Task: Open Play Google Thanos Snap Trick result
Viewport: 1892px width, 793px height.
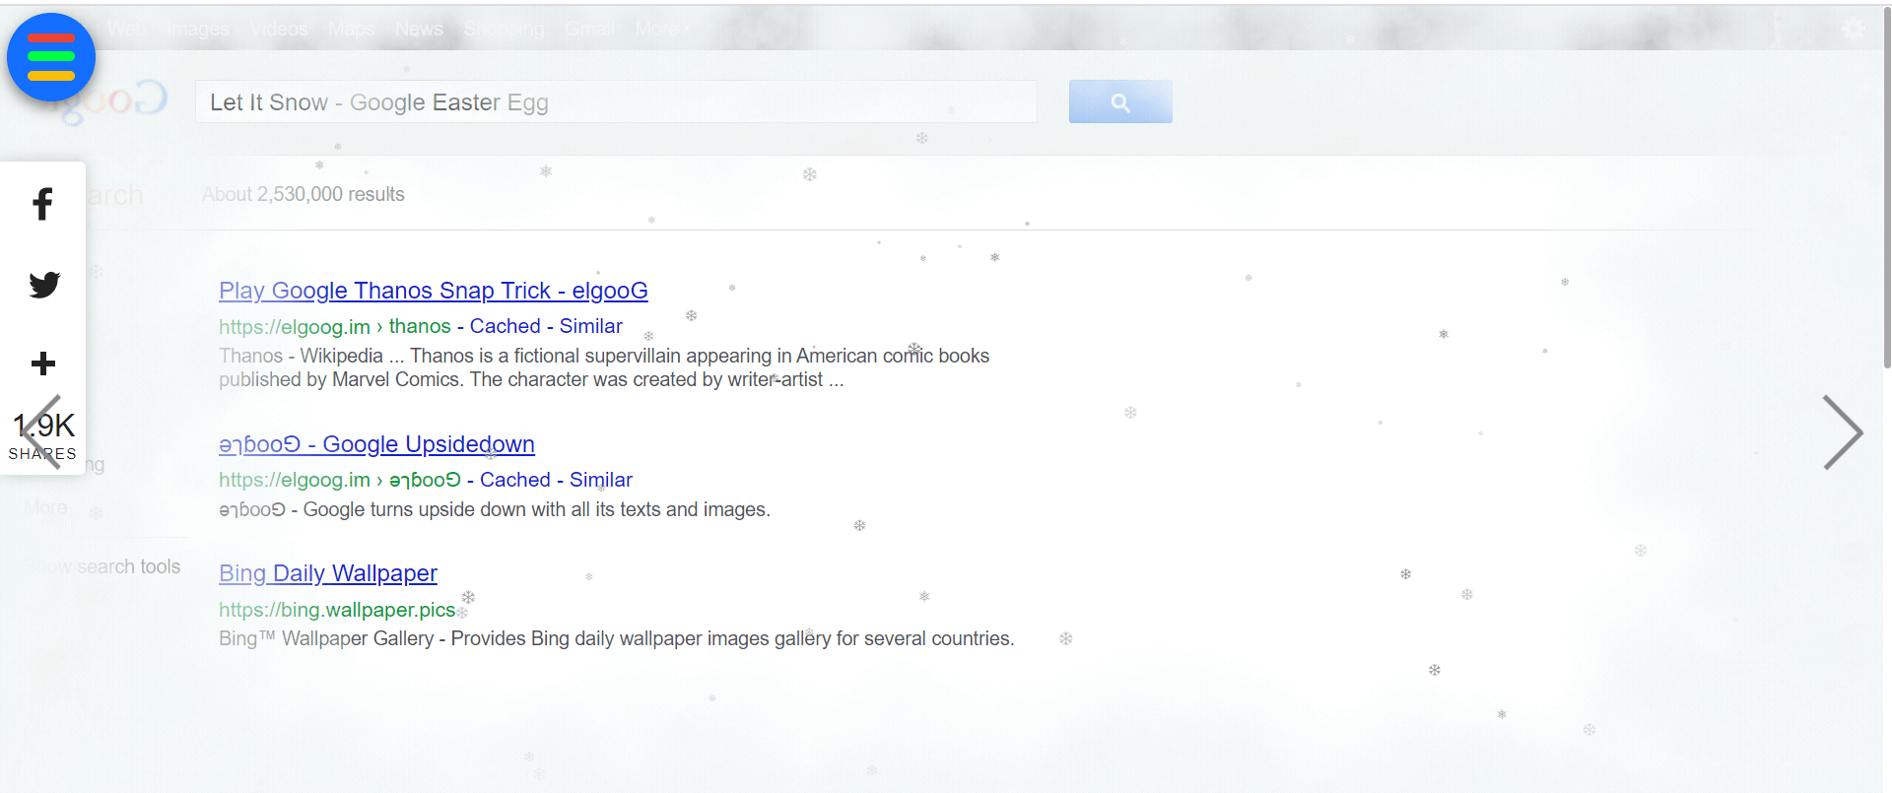Action: click(434, 291)
